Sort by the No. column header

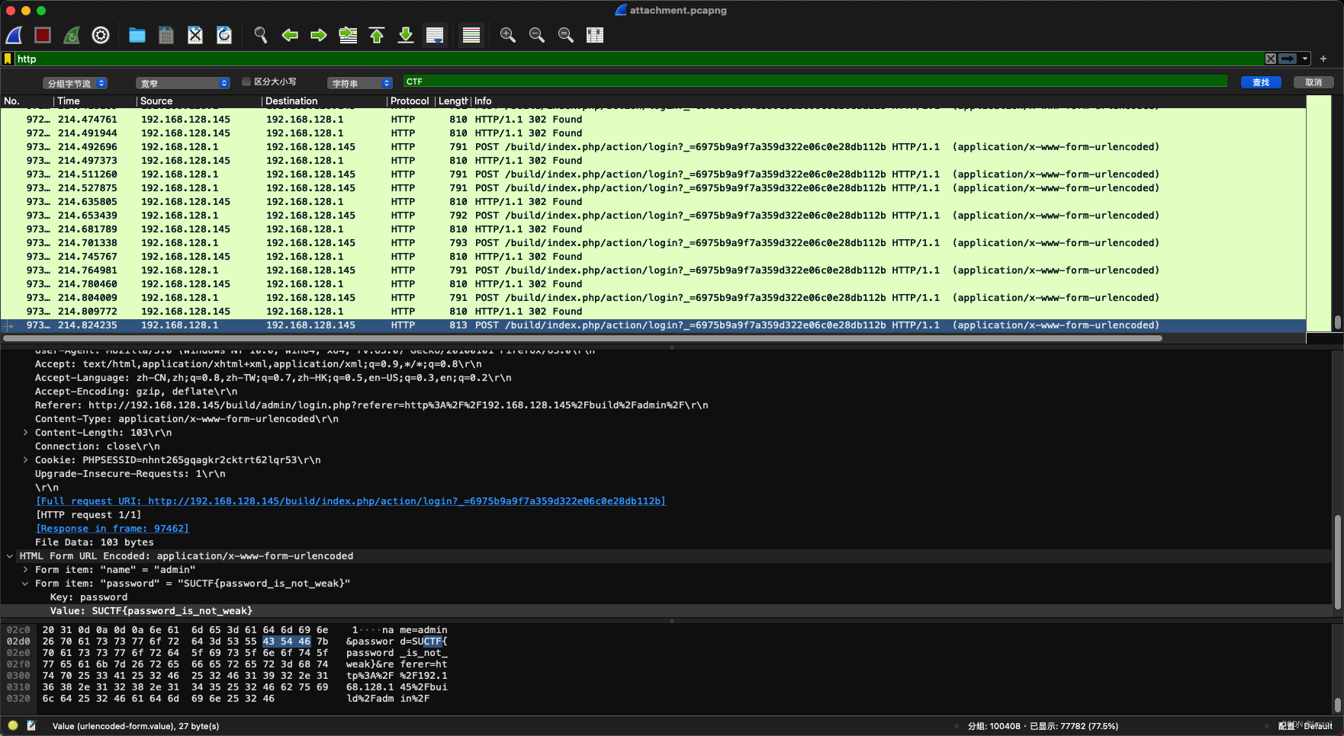[27, 101]
